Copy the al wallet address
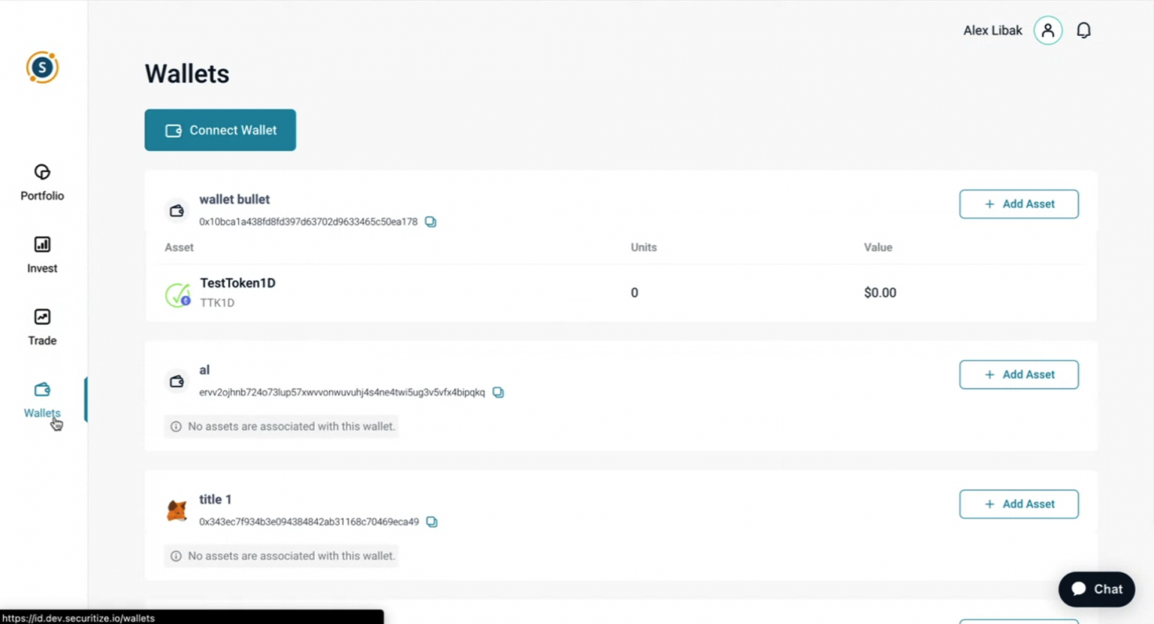 pos(498,391)
